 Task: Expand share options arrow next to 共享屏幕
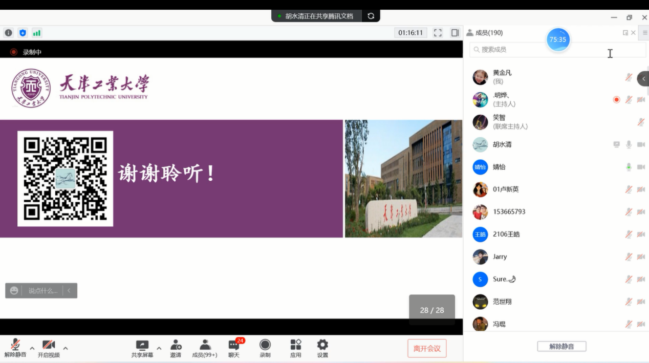point(159,348)
